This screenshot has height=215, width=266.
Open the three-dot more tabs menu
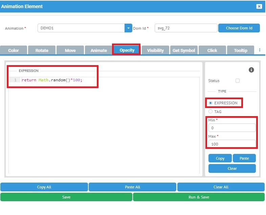[x=260, y=50]
